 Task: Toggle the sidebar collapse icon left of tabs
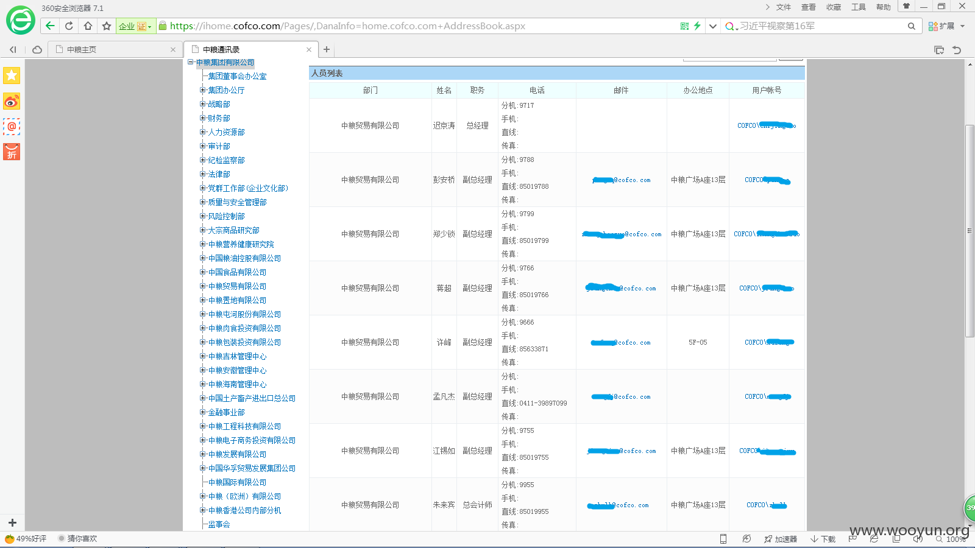point(13,49)
